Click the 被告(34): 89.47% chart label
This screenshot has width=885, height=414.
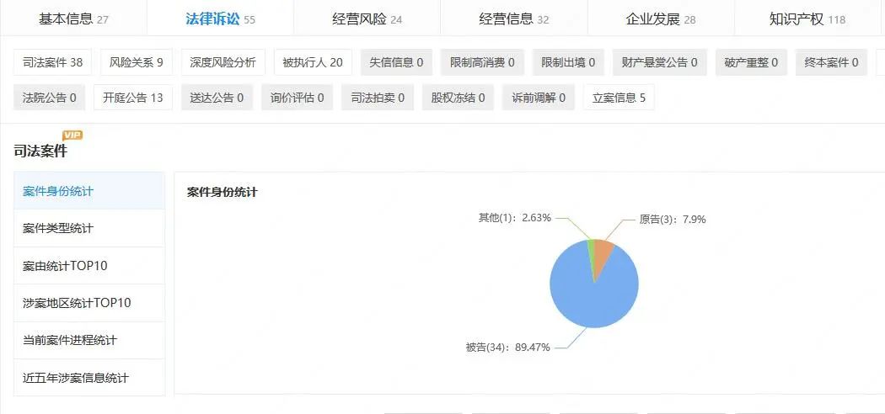[507, 347]
